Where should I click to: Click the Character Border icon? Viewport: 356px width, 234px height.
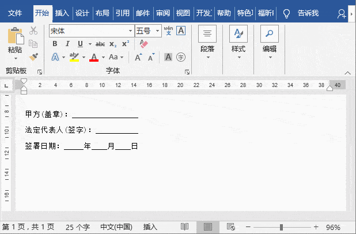point(181,31)
